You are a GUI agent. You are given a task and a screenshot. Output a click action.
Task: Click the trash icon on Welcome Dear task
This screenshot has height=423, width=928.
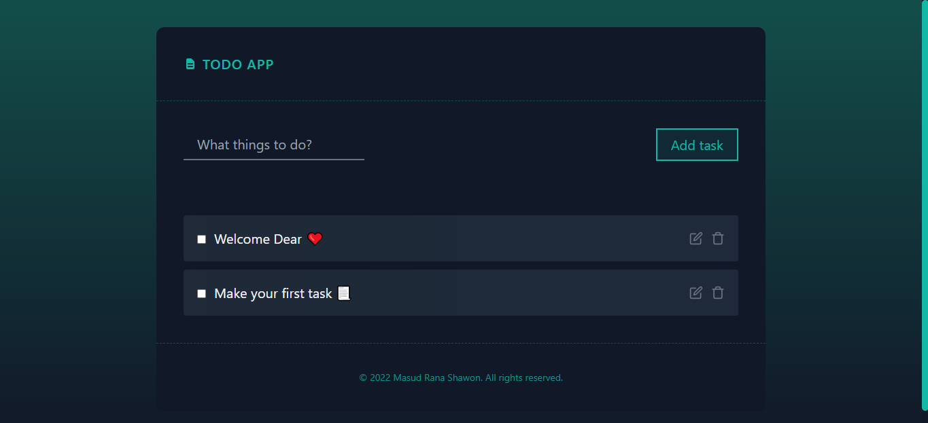tap(718, 238)
